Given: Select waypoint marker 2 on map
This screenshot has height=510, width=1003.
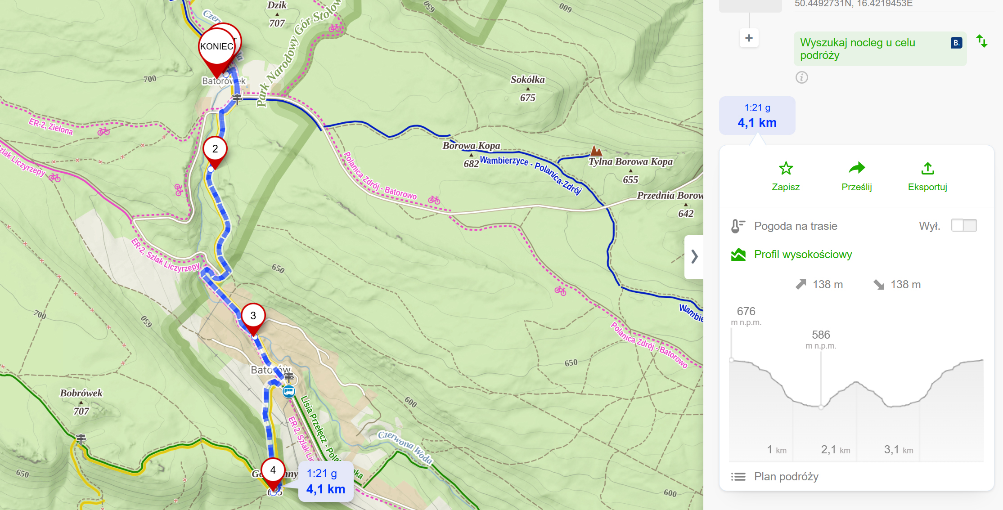Looking at the screenshot, I should [x=215, y=149].
